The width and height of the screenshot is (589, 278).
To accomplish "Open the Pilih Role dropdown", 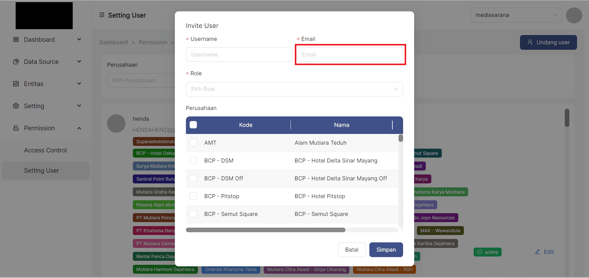I will tap(294, 89).
